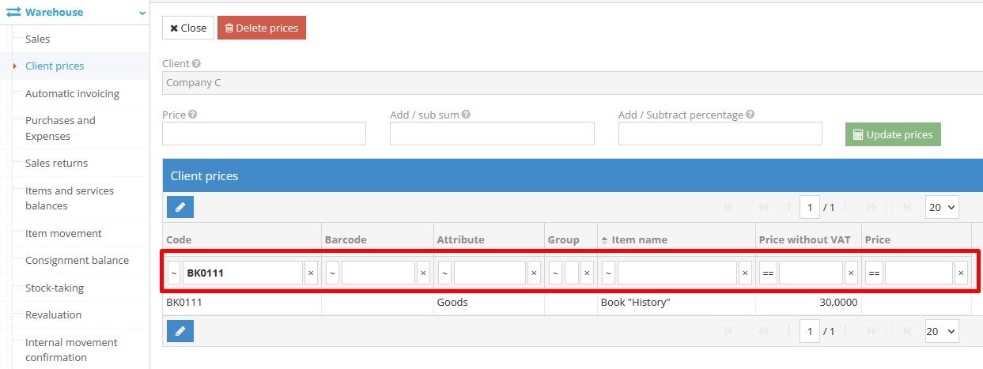Image resolution: width=983 pixels, height=369 pixels.
Task: Open top rows-per-page dropdown showing 20
Action: click(941, 207)
